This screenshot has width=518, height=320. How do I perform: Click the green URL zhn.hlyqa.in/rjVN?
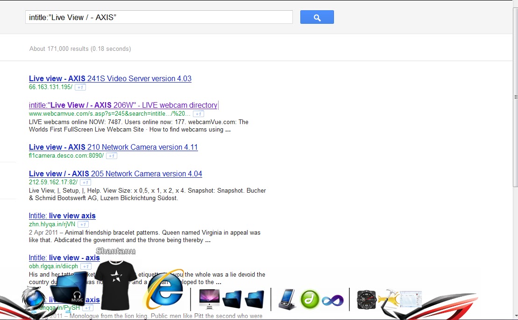pos(52,224)
